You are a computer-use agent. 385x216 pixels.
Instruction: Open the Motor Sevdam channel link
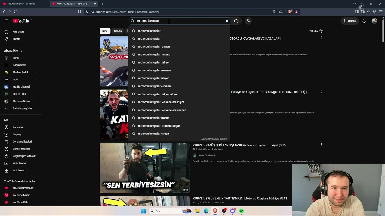pyautogui.click(x=205, y=155)
